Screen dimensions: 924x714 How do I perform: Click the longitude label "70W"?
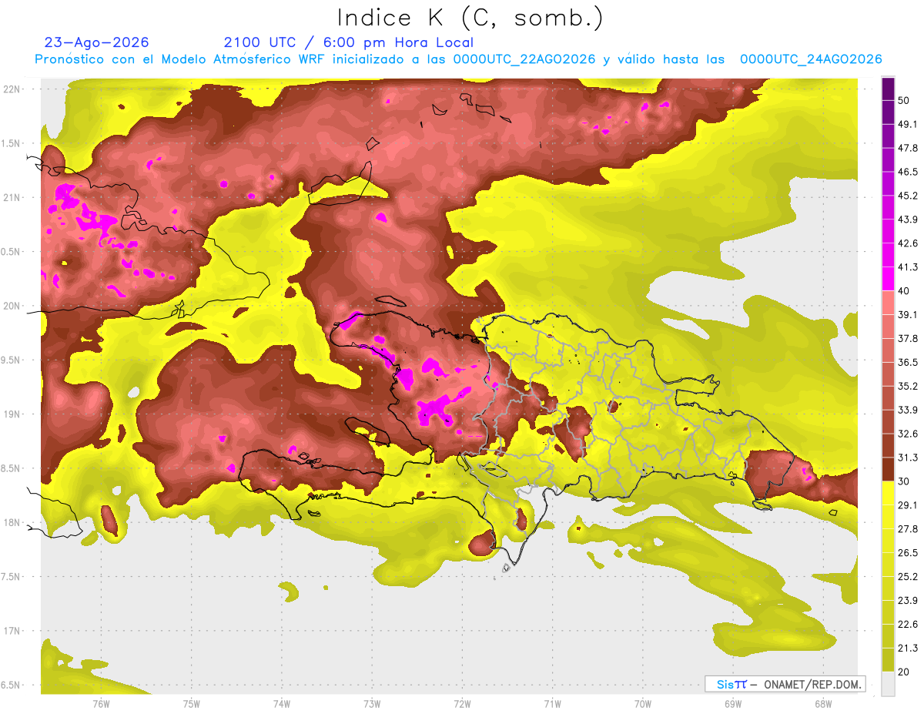point(642,704)
